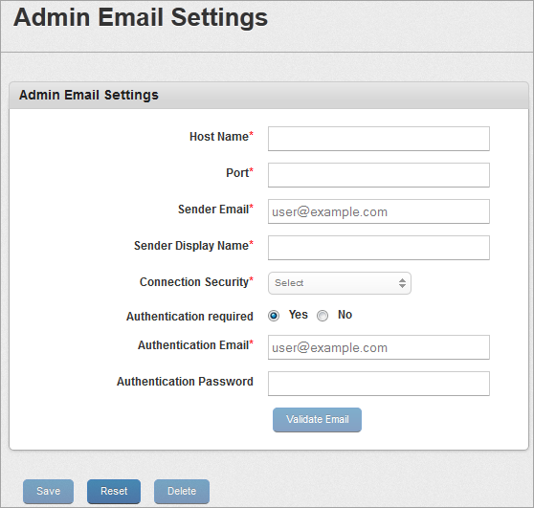Click the Authentication Email field
Viewport: 534px width, 508px height.
(379, 347)
